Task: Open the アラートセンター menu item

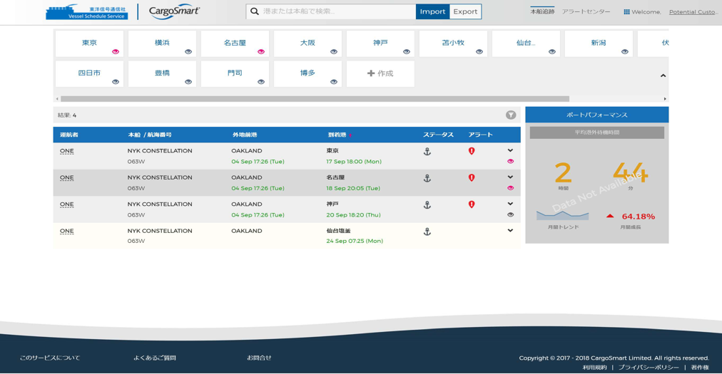Action: tap(586, 12)
